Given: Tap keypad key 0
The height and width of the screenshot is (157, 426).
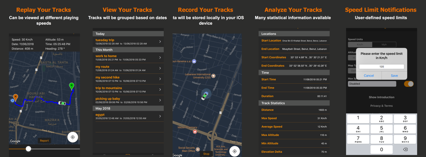Looking at the screenshot, I should [x=382, y=150].
